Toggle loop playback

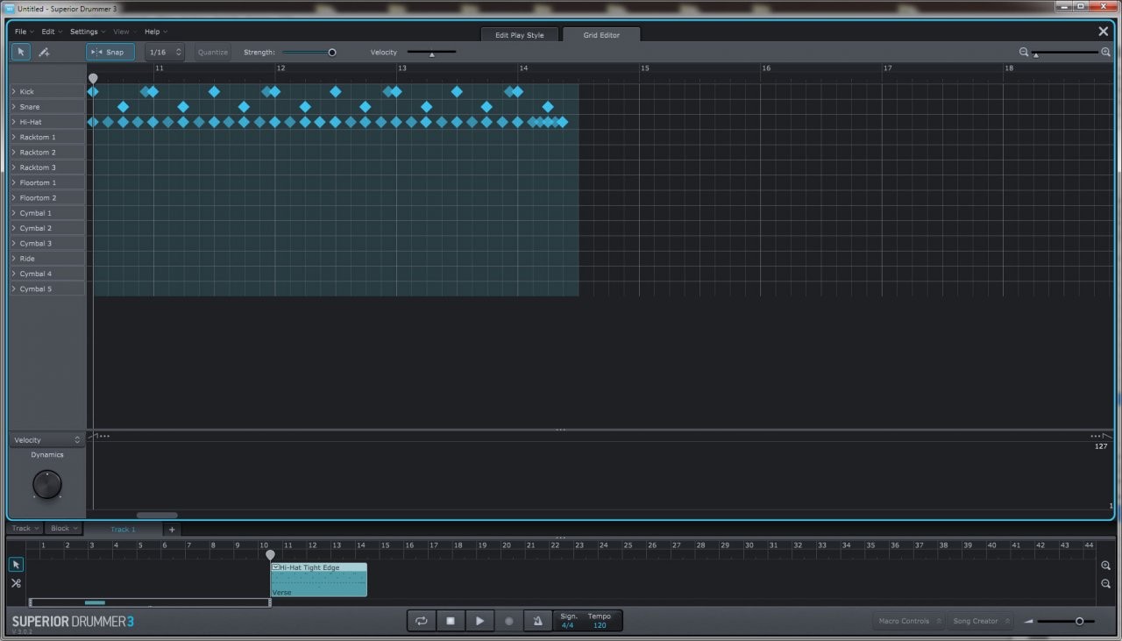coord(422,621)
